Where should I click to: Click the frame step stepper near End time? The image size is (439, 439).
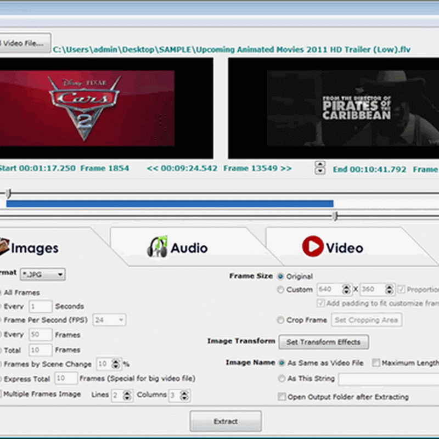[x=320, y=168]
